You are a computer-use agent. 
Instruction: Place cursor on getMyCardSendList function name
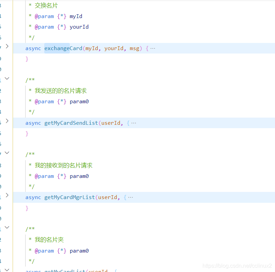point(71,123)
